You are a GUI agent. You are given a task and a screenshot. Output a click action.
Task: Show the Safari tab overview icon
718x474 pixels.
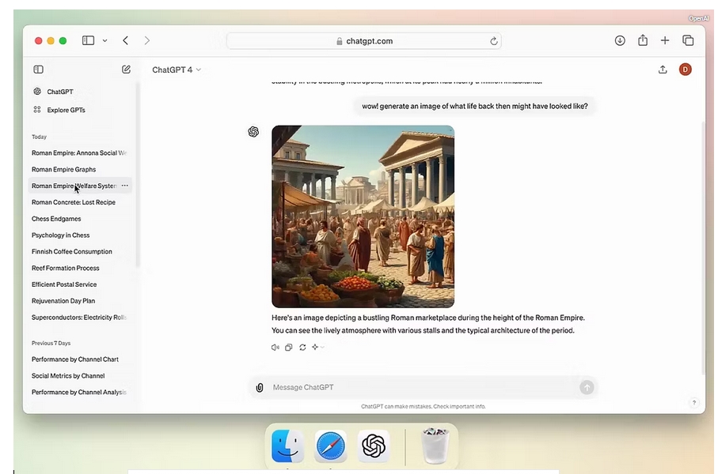tap(688, 40)
